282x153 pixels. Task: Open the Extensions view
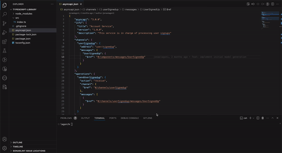[5, 42]
